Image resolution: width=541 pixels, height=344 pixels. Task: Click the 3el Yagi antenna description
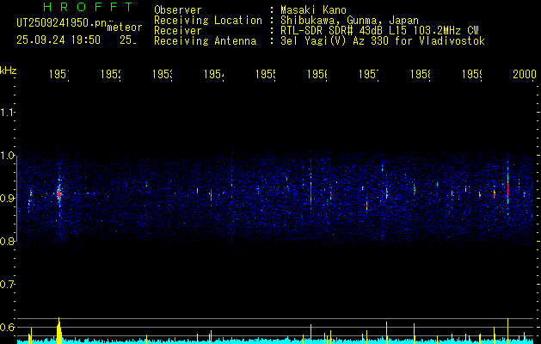[382, 40]
